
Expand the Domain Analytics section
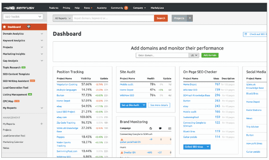click(x=42, y=34)
